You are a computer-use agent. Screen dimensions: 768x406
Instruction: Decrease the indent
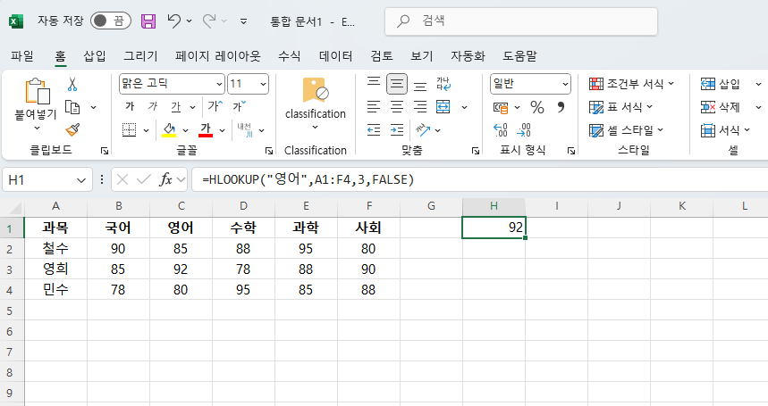point(374,130)
